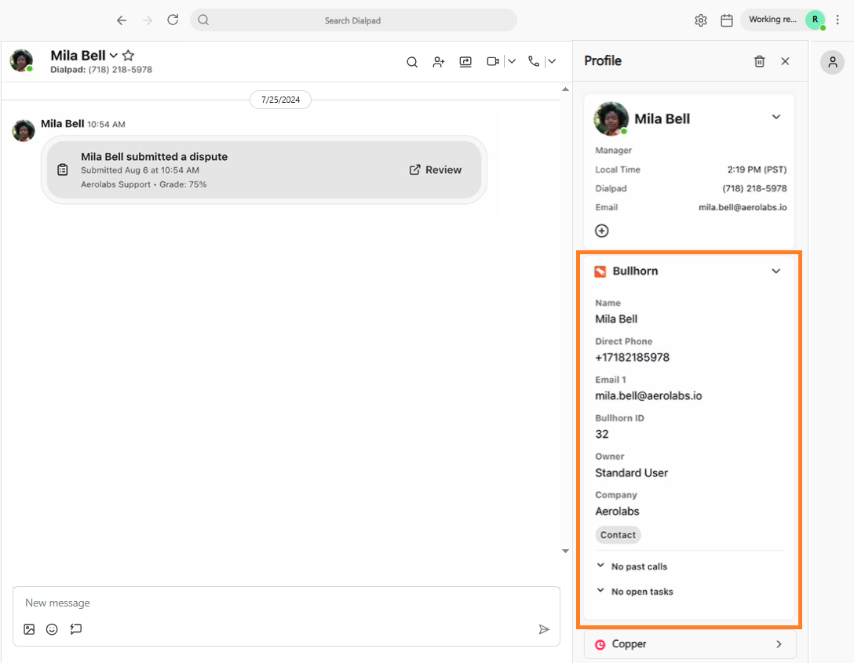Viewport: 854px width, 663px height.
Task: Collapse Mila Bell profile card chevron
Action: (776, 117)
